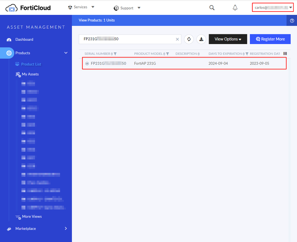Open the View Options dropdown
The width and height of the screenshot is (297, 242).
pyautogui.click(x=228, y=39)
